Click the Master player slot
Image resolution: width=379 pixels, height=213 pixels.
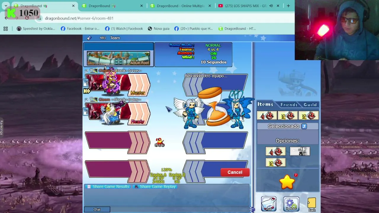[118, 85]
